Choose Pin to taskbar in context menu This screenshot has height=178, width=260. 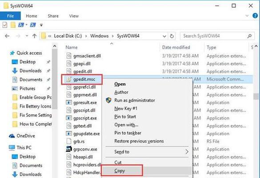128,133
